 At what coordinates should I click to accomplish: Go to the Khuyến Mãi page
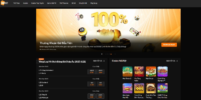[x=83, y=3]
